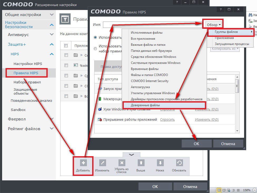The image size is (257, 193).
Task: Click the access list scroll down arrow
Action: (x=237, y=131)
